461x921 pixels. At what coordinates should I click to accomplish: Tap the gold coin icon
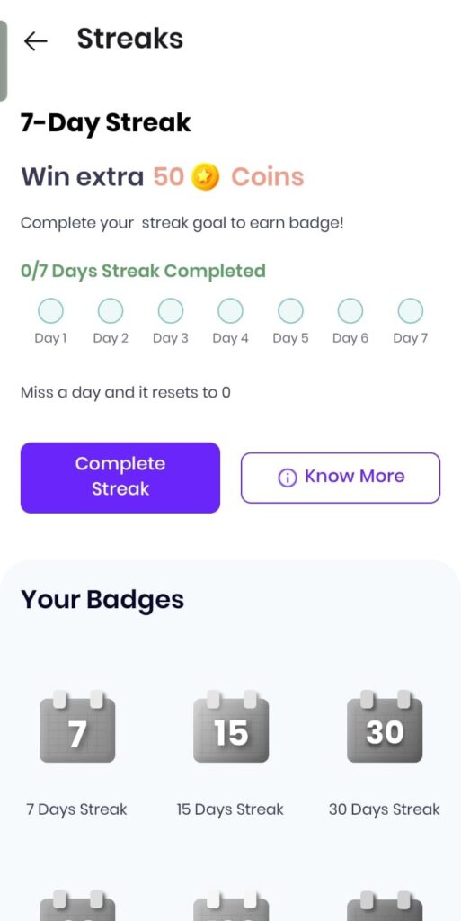[x=205, y=177]
